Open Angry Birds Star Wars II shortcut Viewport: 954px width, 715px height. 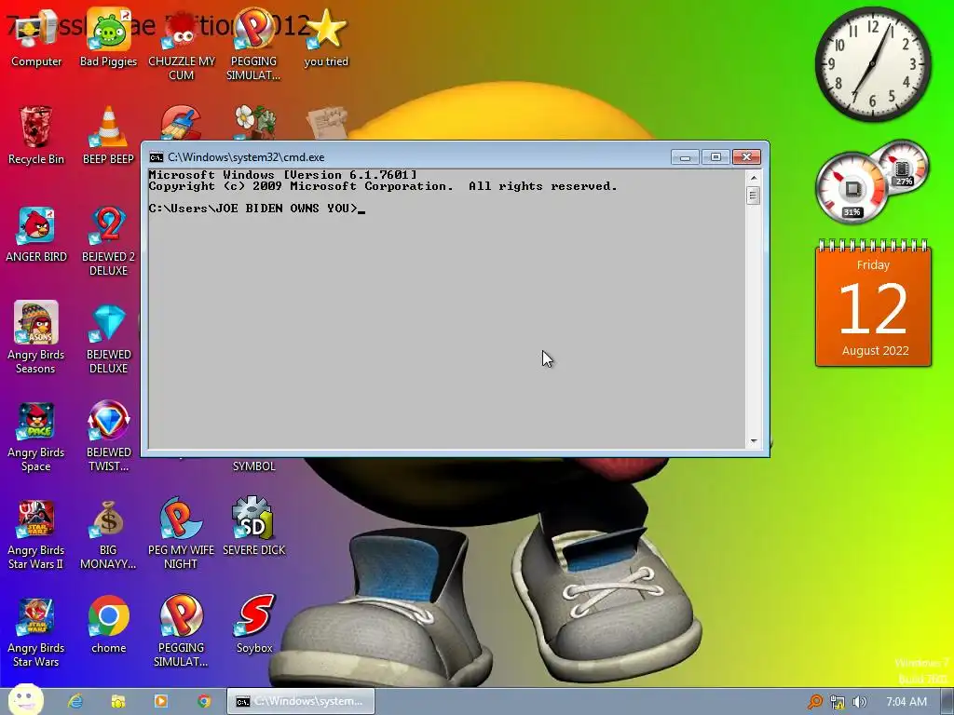coord(36,535)
